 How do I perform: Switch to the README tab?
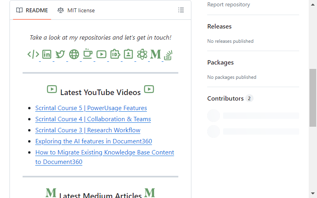click(x=32, y=10)
